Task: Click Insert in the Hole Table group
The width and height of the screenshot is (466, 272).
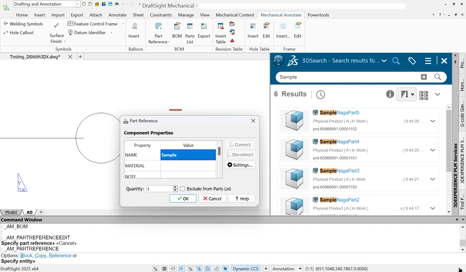Action: pyautogui.click(x=253, y=31)
